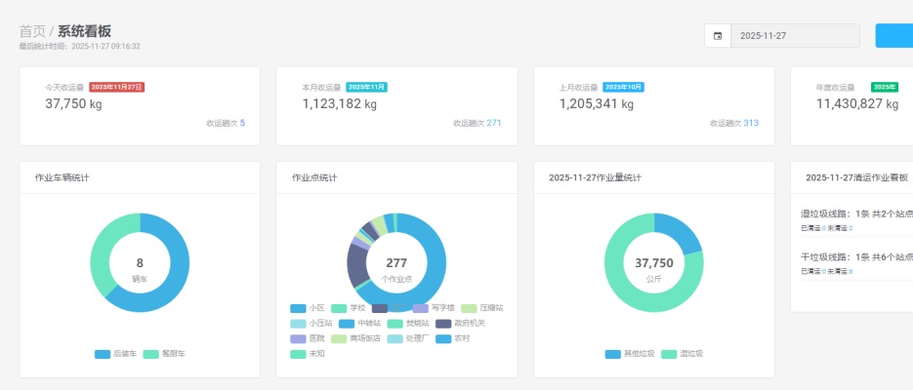Open this month's 收运趟次 count 271
The width and height of the screenshot is (913, 390).
(x=493, y=123)
